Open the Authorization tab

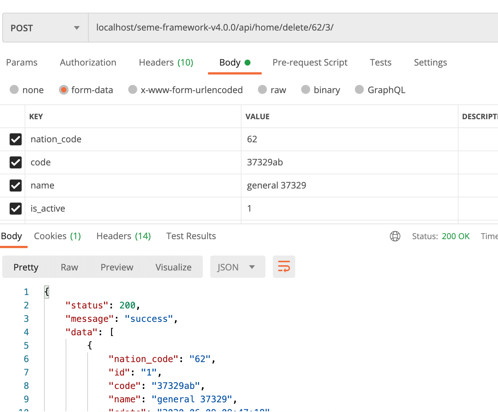click(x=88, y=63)
